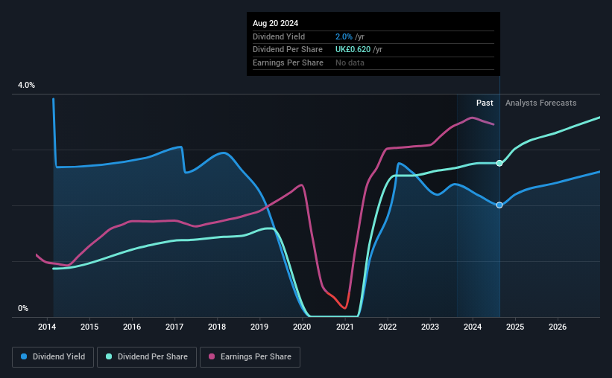Click the tooltip's Dividend Yield row label
612x378 pixels.
tap(279, 36)
